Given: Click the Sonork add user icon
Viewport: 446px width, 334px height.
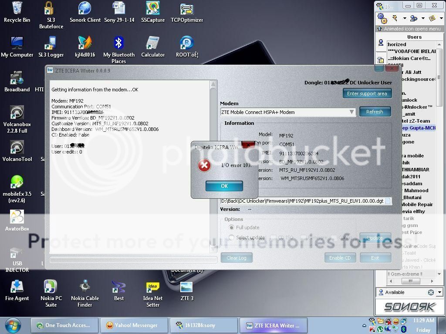Looking at the screenshot, I should click(x=413, y=18).
